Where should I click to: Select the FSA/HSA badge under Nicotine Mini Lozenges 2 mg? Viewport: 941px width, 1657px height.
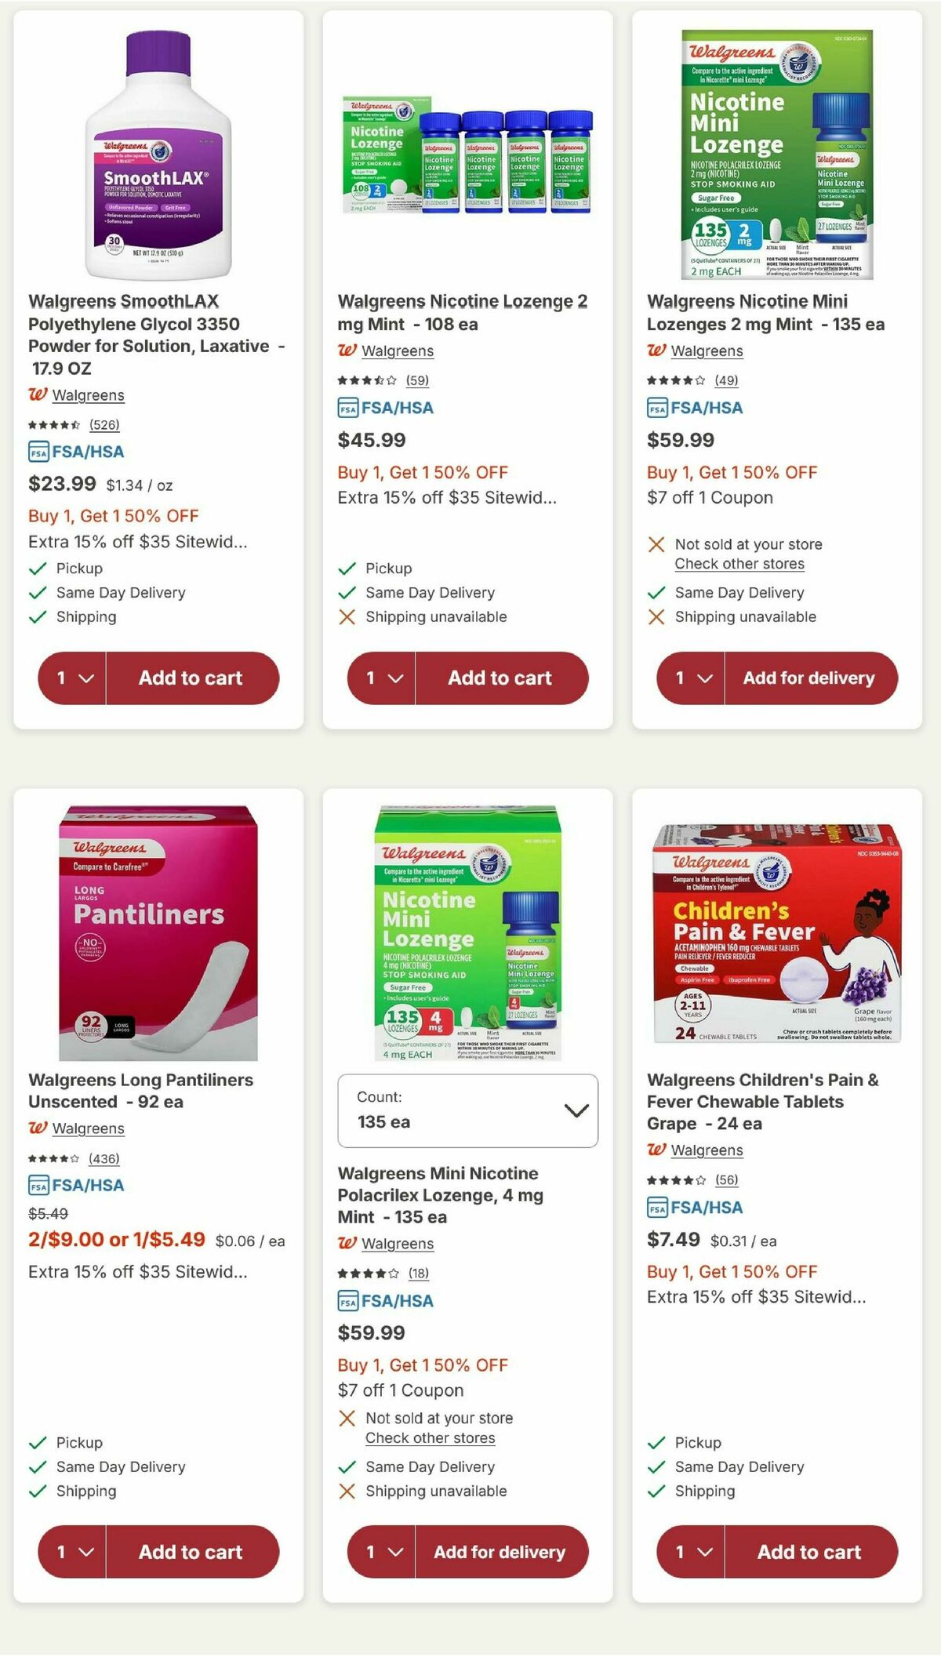point(695,407)
